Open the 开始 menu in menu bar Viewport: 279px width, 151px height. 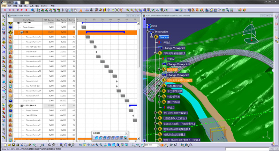(x=3, y=6)
